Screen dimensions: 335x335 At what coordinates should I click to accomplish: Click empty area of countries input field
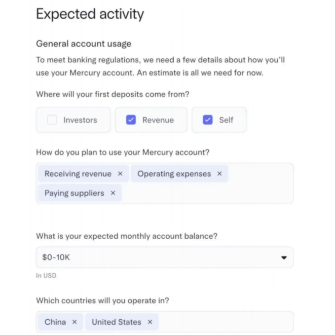228,322
